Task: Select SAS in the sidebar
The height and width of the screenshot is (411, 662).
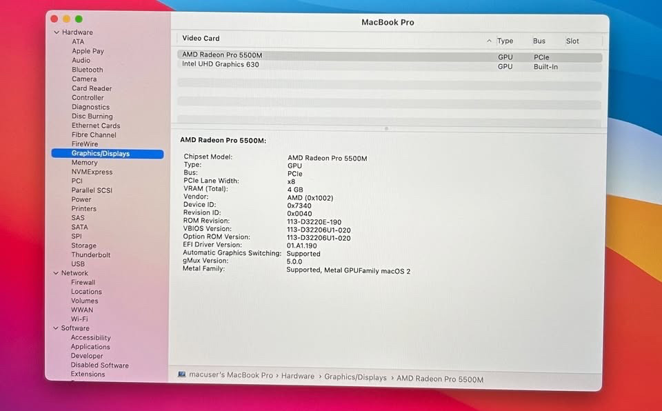Action: [x=78, y=218]
